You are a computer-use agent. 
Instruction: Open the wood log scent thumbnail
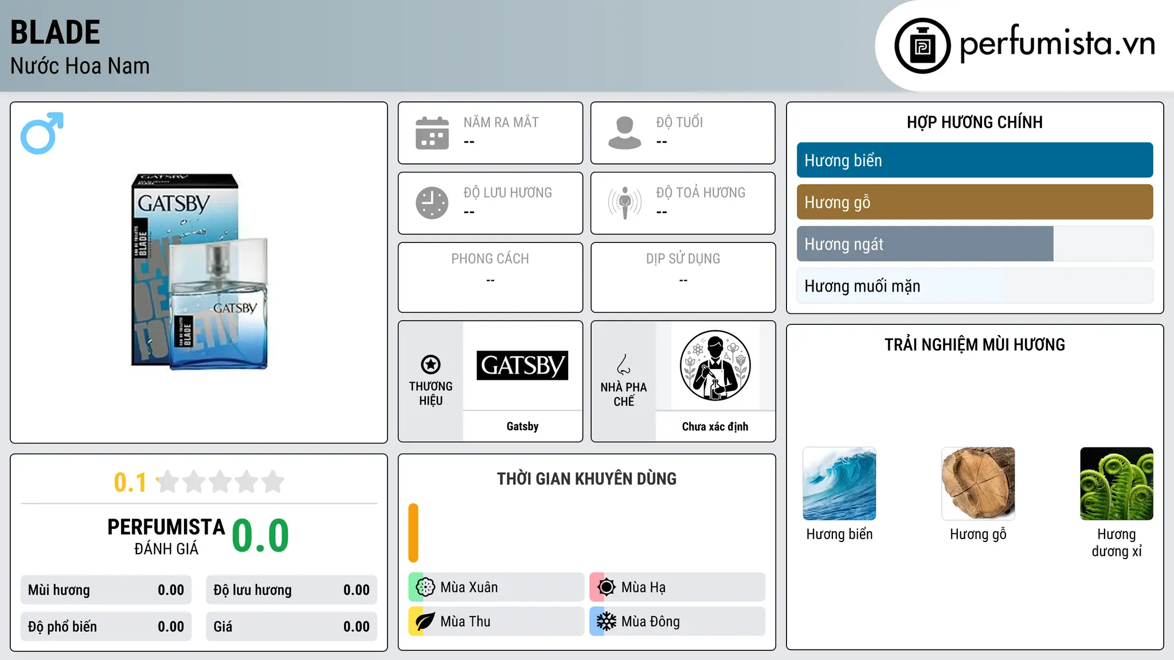978,484
